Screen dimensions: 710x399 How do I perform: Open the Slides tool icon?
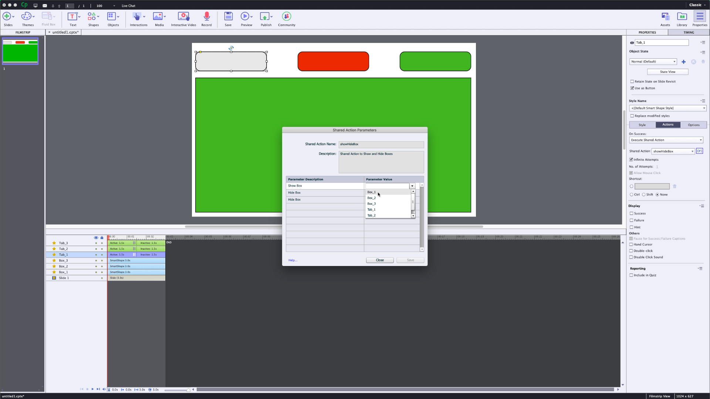(x=7, y=16)
